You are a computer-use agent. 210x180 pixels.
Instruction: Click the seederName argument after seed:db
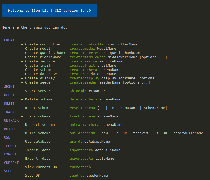coord(97,176)
